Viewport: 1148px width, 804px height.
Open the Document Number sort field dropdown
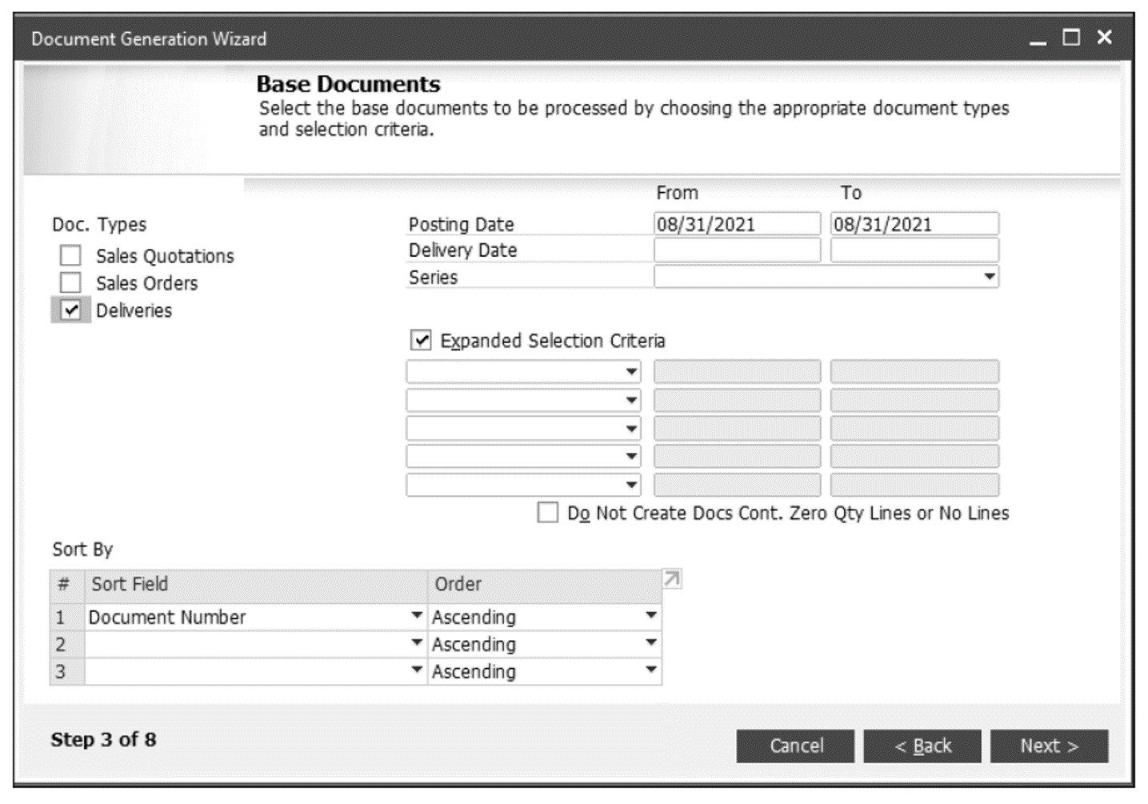[x=417, y=616]
